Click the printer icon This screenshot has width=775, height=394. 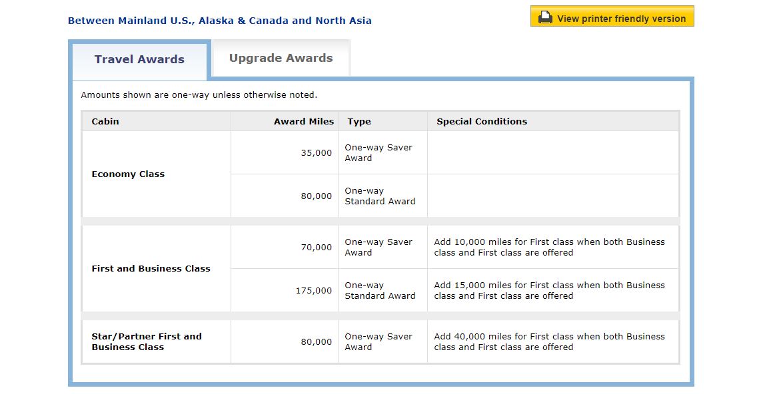click(545, 18)
